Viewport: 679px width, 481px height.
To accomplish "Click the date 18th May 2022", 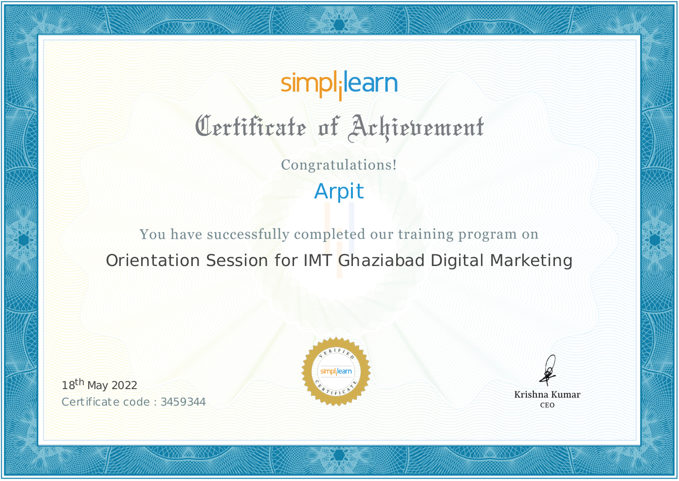I will tap(99, 385).
